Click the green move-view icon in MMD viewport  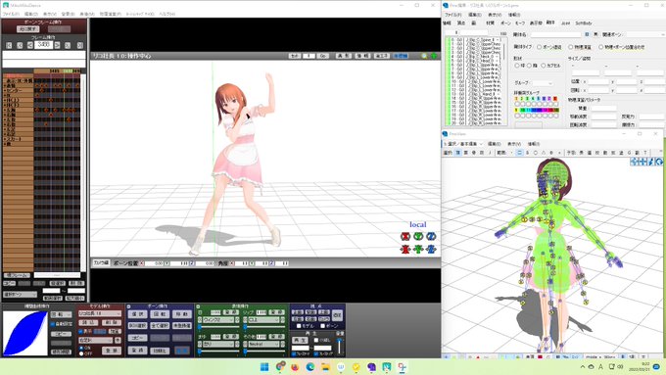tap(434, 56)
